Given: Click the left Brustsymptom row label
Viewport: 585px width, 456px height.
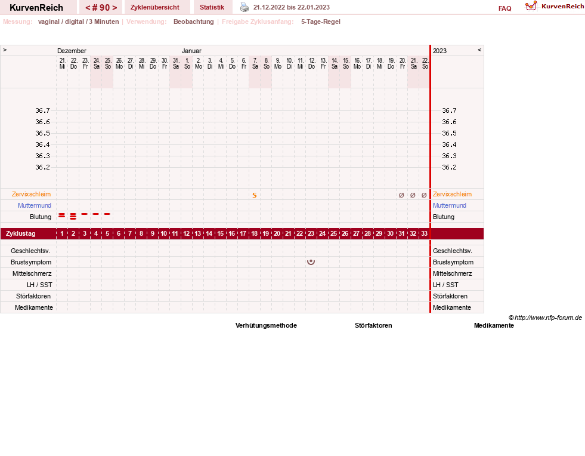Looking at the screenshot, I should click(x=31, y=262).
